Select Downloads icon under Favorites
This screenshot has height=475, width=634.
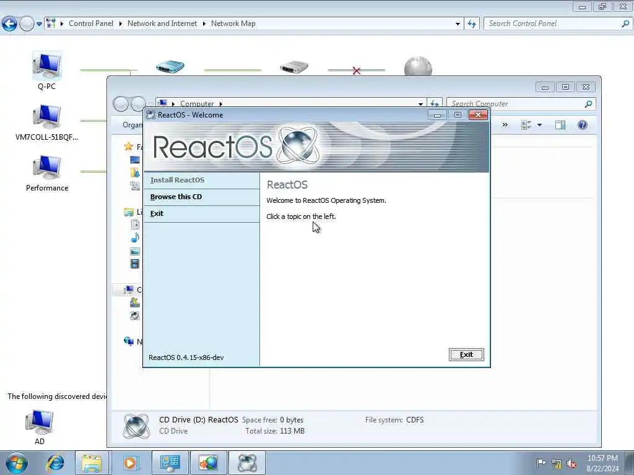tap(134, 173)
